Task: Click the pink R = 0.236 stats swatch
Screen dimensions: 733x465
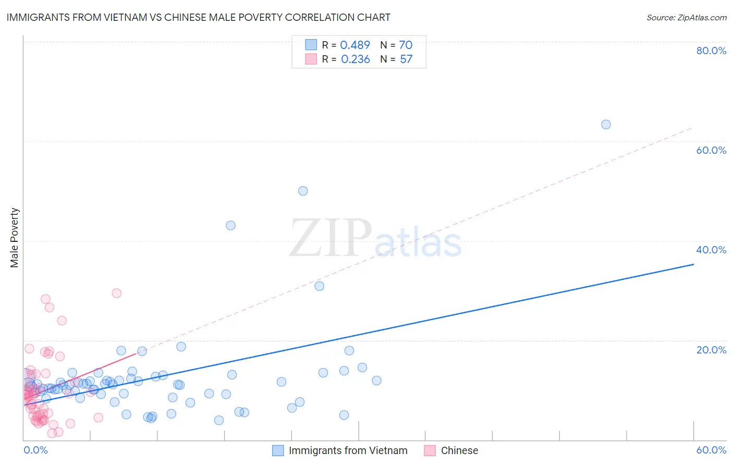Action: 311,59
